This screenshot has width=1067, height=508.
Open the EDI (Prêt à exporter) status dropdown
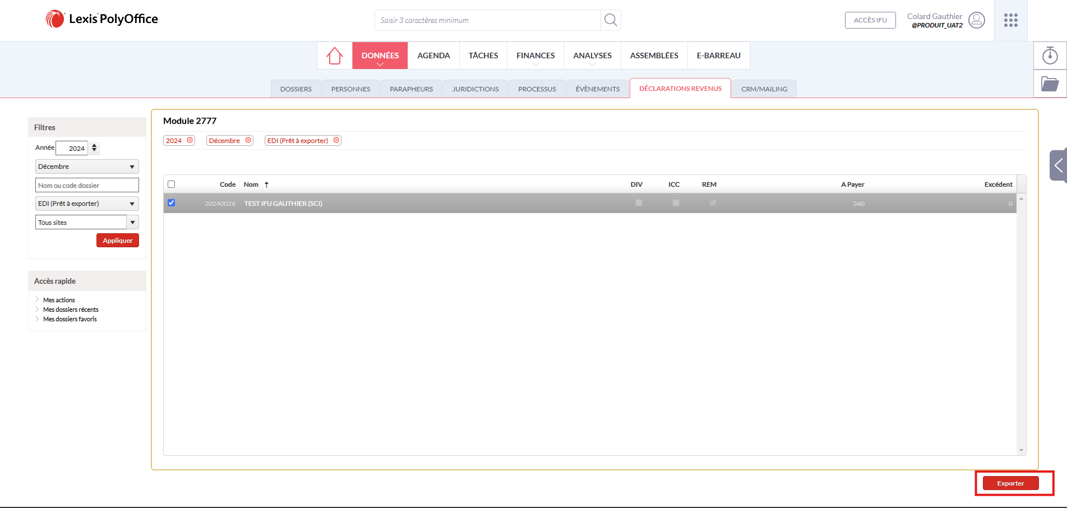tap(87, 204)
